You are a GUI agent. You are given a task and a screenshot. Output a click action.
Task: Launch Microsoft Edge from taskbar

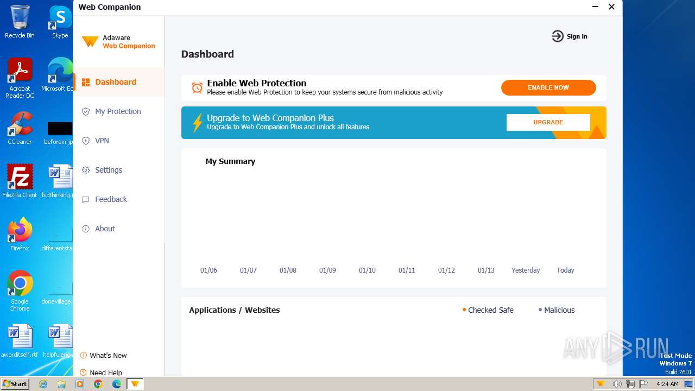click(x=117, y=384)
